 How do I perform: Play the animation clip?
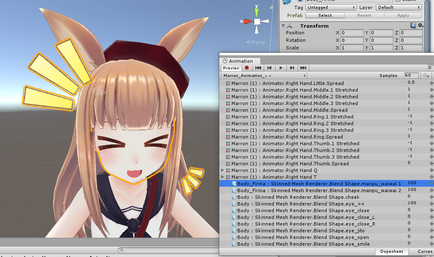point(281,68)
